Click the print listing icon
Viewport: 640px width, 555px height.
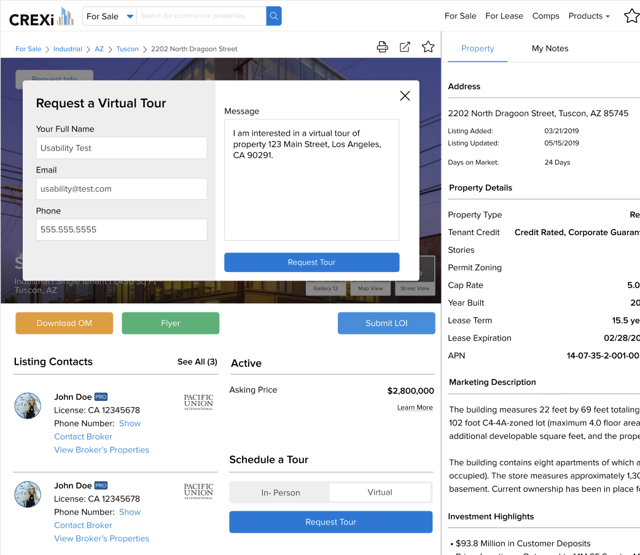pyautogui.click(x=382, y=47)
